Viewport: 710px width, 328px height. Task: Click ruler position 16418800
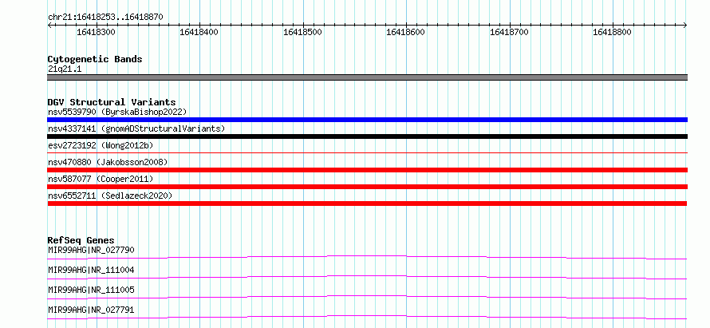612,32
